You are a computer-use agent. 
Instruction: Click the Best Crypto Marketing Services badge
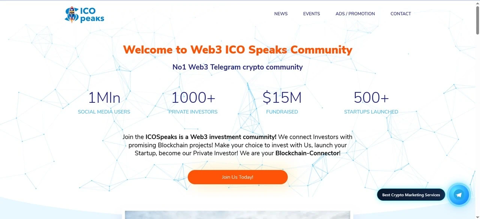(x=411, y=195)
